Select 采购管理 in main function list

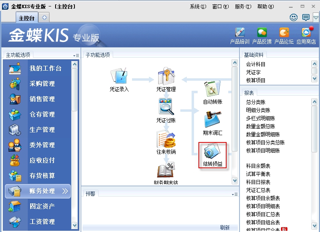42,84
